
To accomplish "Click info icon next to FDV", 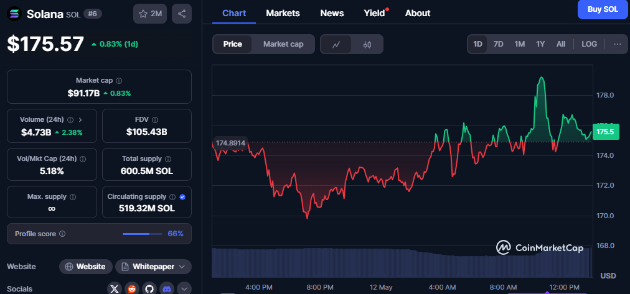I will click(155, 119).
